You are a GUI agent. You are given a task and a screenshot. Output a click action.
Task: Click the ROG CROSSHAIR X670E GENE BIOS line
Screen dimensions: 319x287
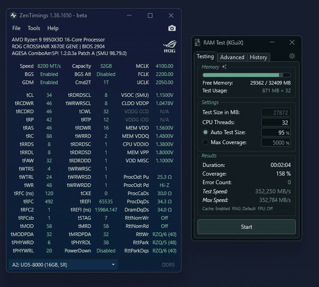[x=58, y=46]
